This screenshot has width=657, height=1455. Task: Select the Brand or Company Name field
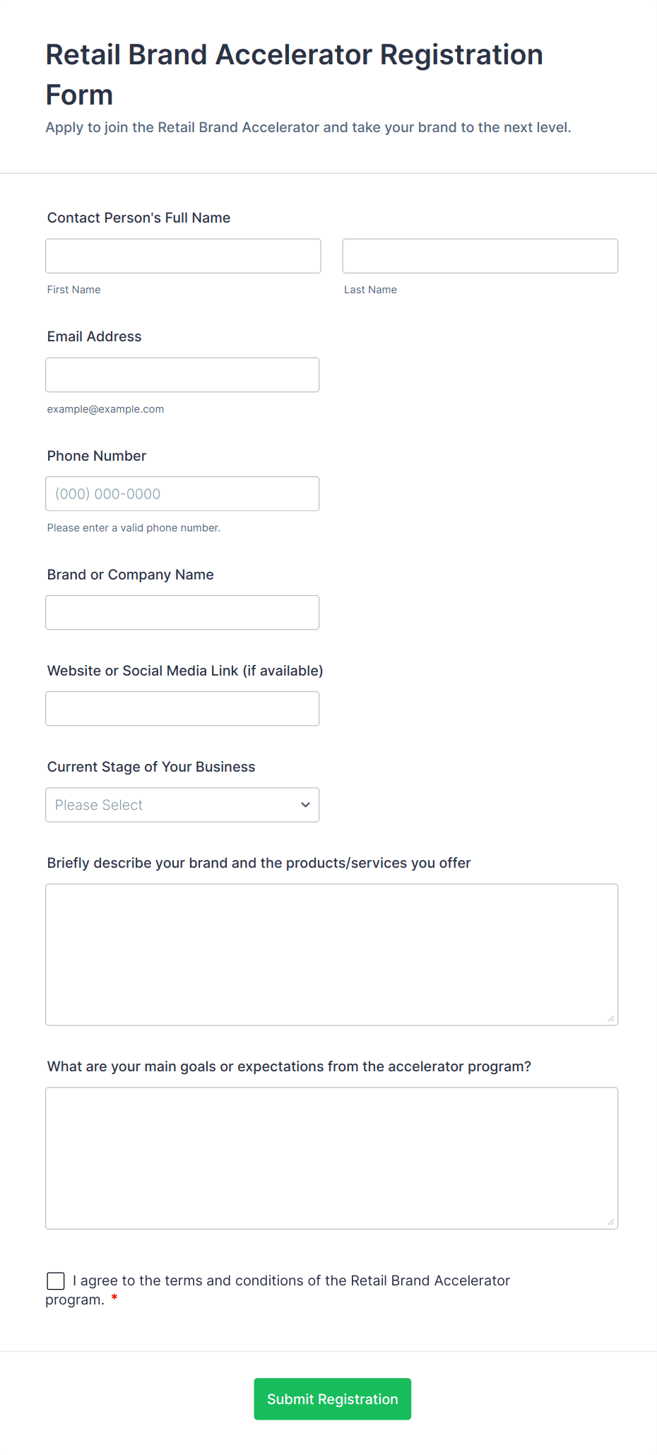click(182, 613)
